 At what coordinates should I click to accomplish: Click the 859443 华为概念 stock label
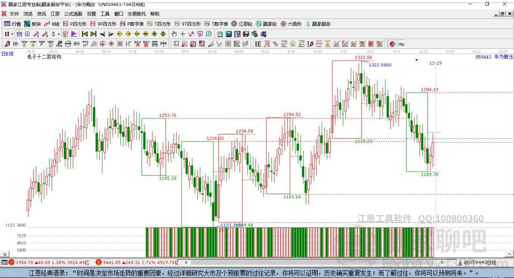pyautogui.click(x=494, y=57)
